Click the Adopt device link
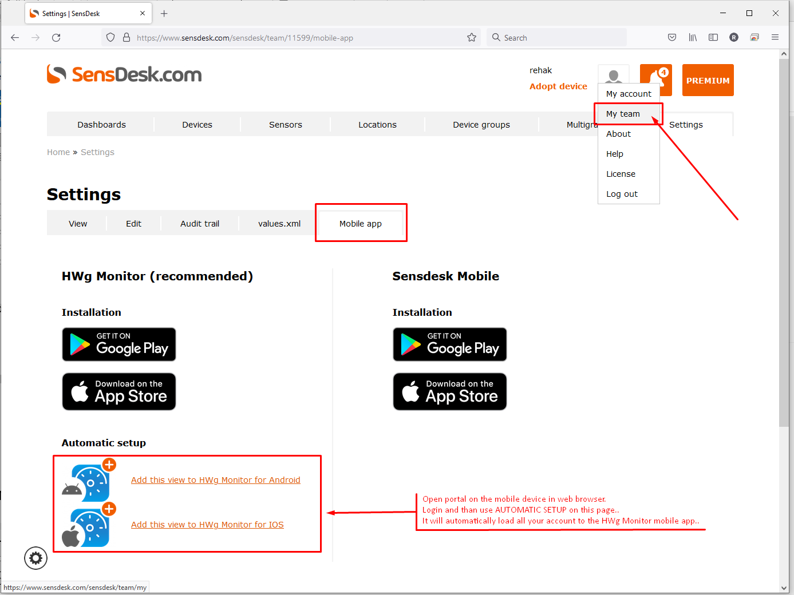This screenshot has width=794, height=595. point(558,86)
